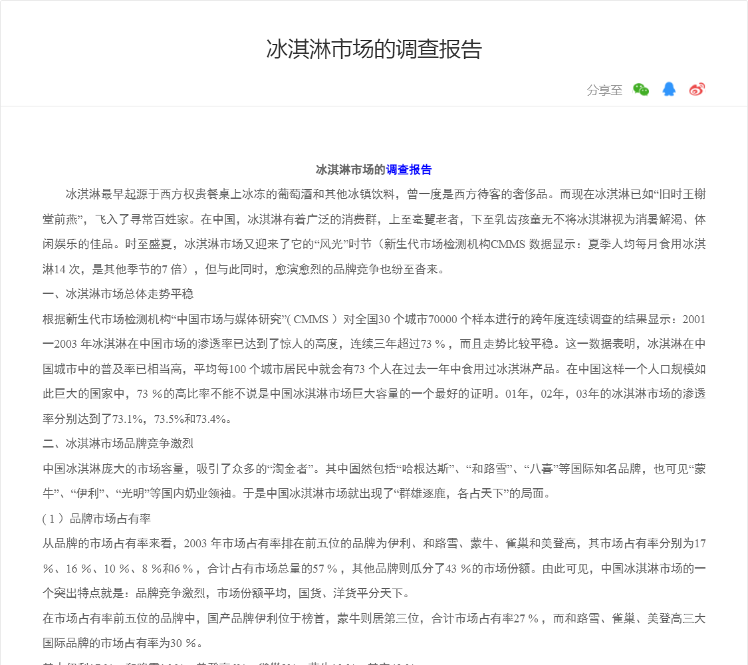Click the line starting with 从品牌的市场占有率来看

point(374,543)
